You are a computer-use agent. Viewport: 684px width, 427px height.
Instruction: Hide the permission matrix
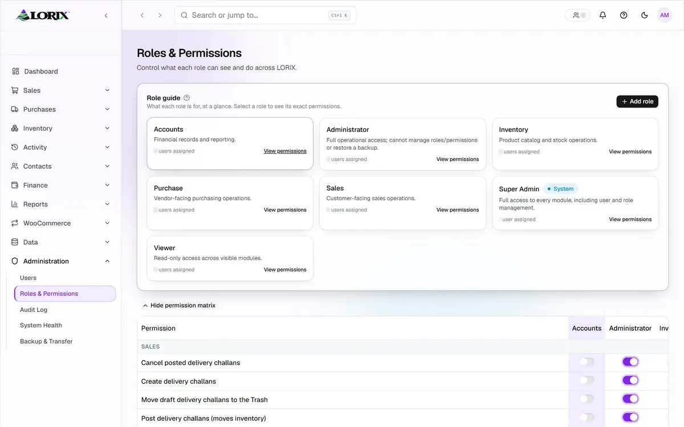179,306
